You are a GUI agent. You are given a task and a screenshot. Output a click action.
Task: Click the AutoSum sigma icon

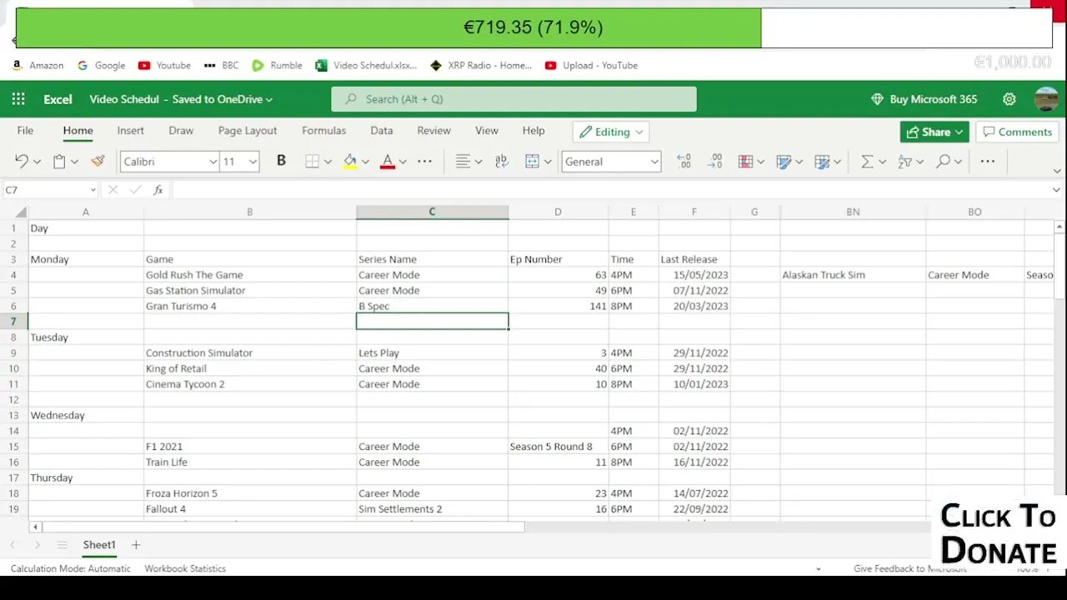(x=867, y=162)
